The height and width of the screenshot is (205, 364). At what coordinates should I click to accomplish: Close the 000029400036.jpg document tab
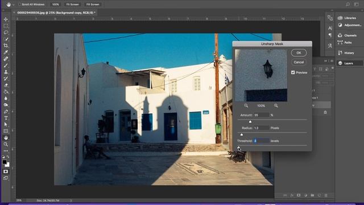pos(14,13)
